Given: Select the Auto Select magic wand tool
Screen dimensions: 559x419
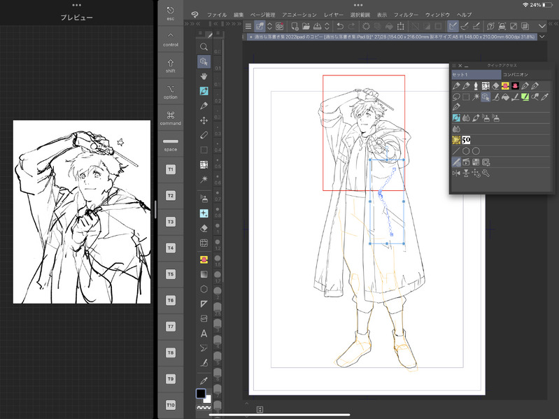Looking at the screenshot, I should tap(204, 180).
